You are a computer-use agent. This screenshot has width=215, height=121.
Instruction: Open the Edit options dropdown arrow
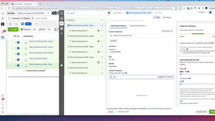[x=49, y=29]
